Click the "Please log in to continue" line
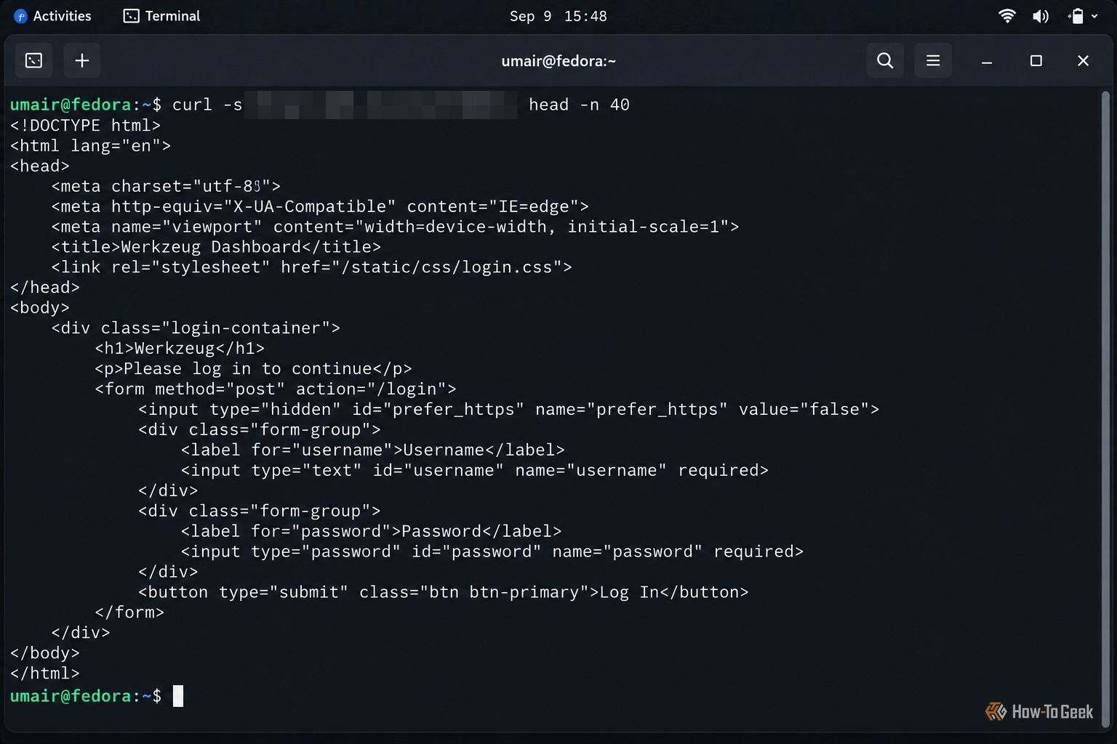Screen dimensions: 1117x744 pyautogui.click(x=253, y=369)
